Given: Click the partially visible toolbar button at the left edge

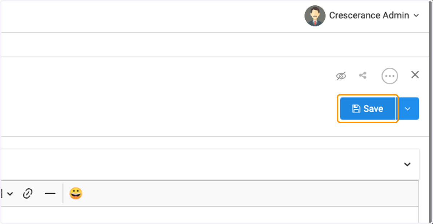Looking at the screenshot, I should (1, 194).
